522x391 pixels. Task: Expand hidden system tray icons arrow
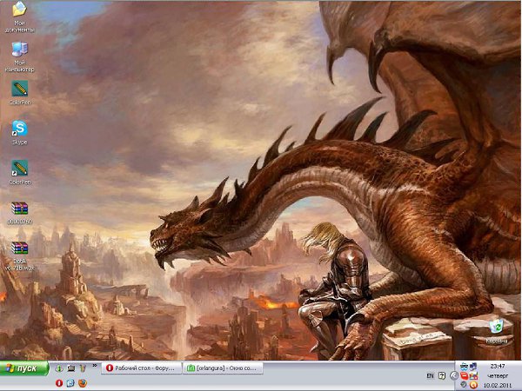(453, 375)
